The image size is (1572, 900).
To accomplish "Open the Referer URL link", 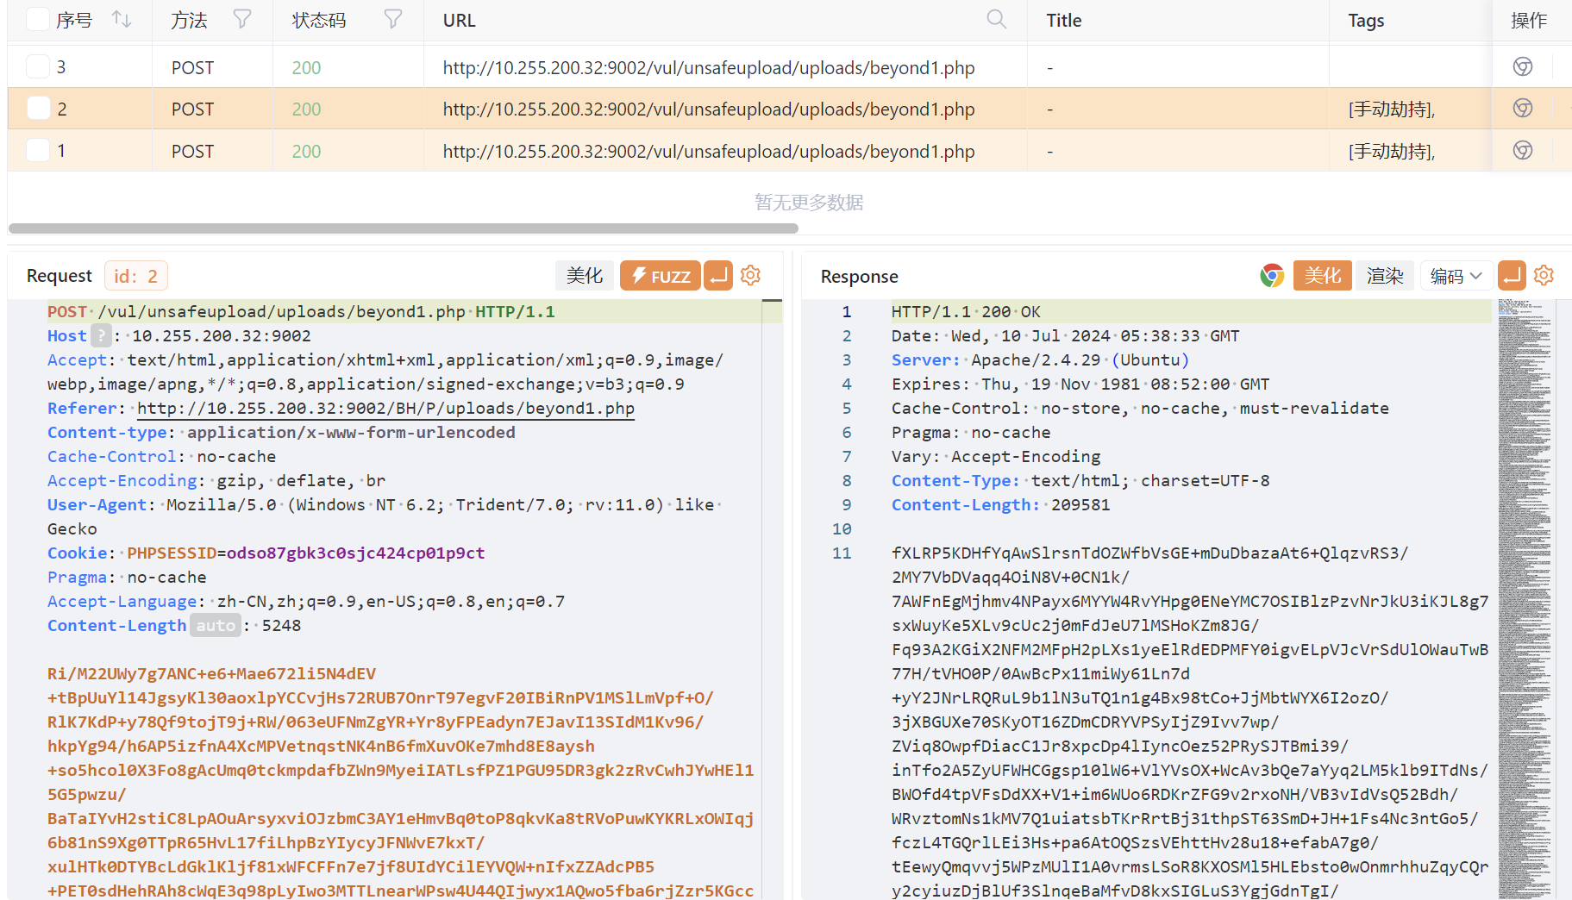I will point(385,408).
